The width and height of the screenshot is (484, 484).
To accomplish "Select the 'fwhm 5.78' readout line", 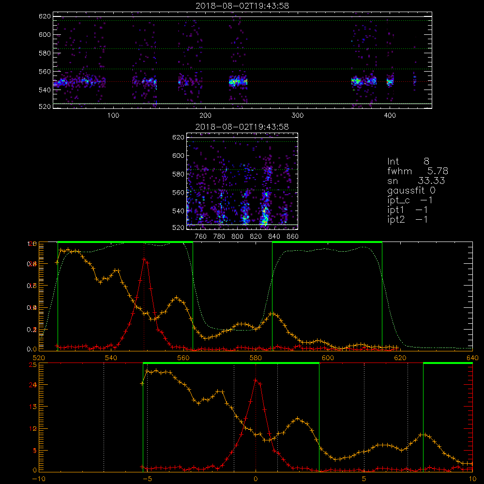I will [x=418, y=171].
